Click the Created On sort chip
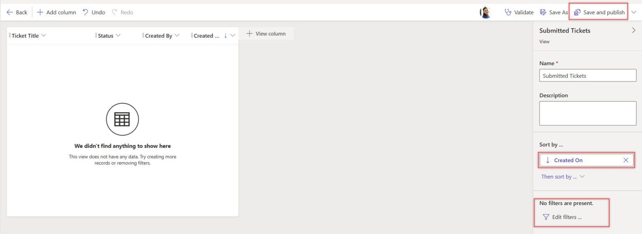The height and width of the screenshot is (234, 642). click(587, 160)
